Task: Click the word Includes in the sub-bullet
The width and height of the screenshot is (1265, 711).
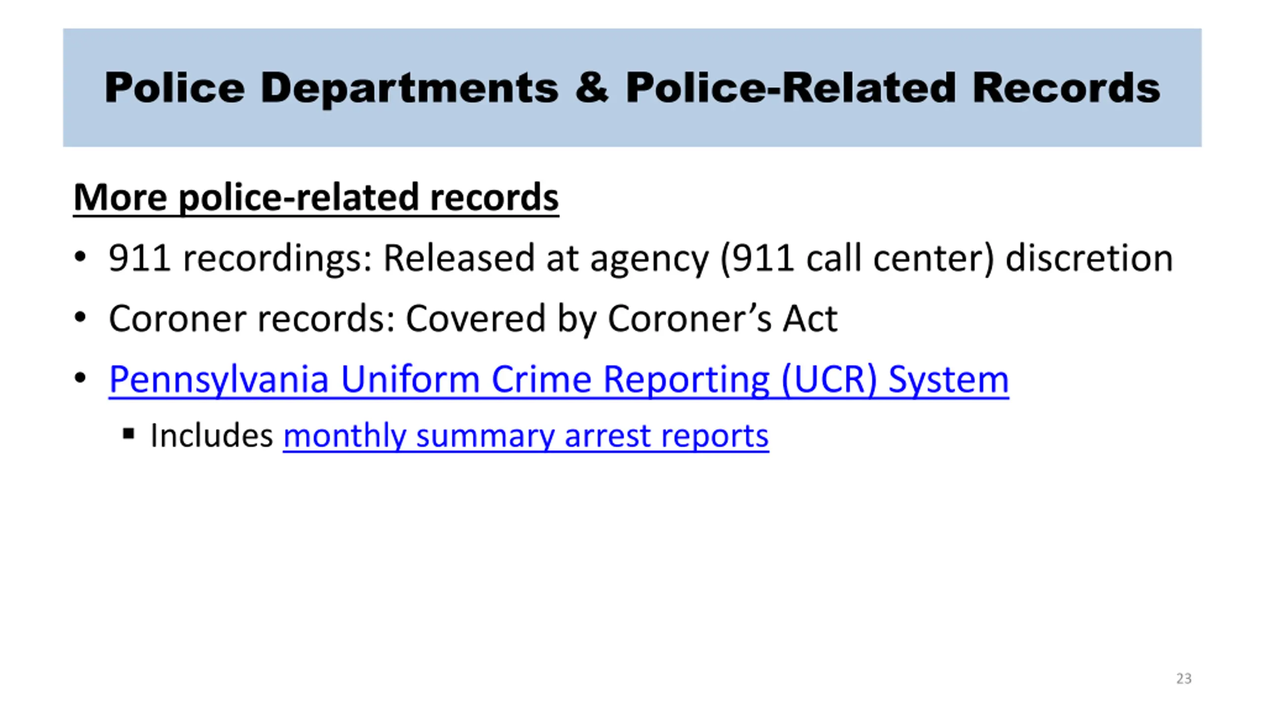Action: pos(211,435)
